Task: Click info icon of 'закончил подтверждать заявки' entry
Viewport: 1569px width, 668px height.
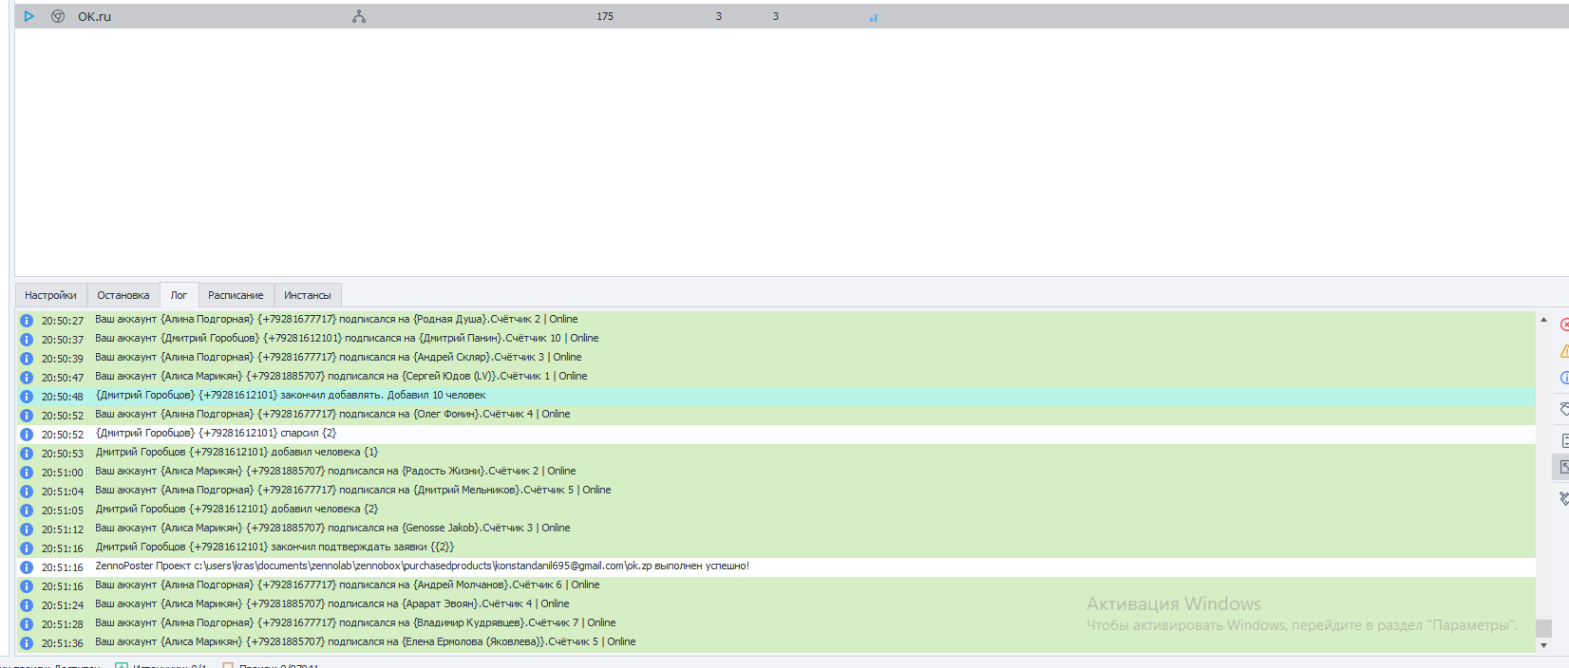Action: pos(27,548)
